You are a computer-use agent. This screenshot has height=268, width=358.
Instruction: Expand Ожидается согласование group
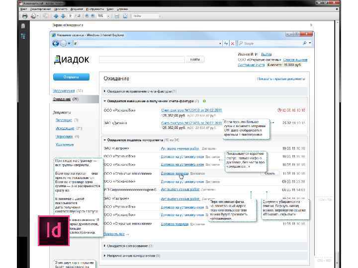[105, 246]
